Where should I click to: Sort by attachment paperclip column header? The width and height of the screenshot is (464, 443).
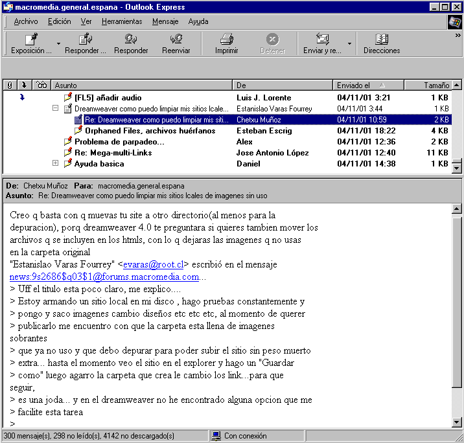tap(10, 85)
